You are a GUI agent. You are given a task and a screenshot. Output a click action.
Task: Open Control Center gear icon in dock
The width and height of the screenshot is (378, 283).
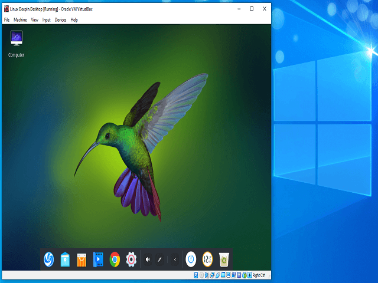[131, 259]
